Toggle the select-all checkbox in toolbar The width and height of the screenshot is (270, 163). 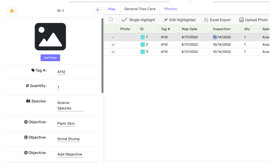111,19
